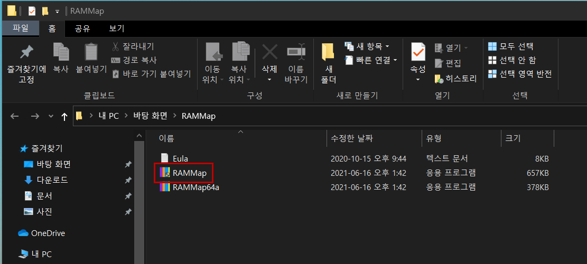The width and height of the screenshot is (587, 264).
Task: Click 378KB size cell
Action: (537, 187)
